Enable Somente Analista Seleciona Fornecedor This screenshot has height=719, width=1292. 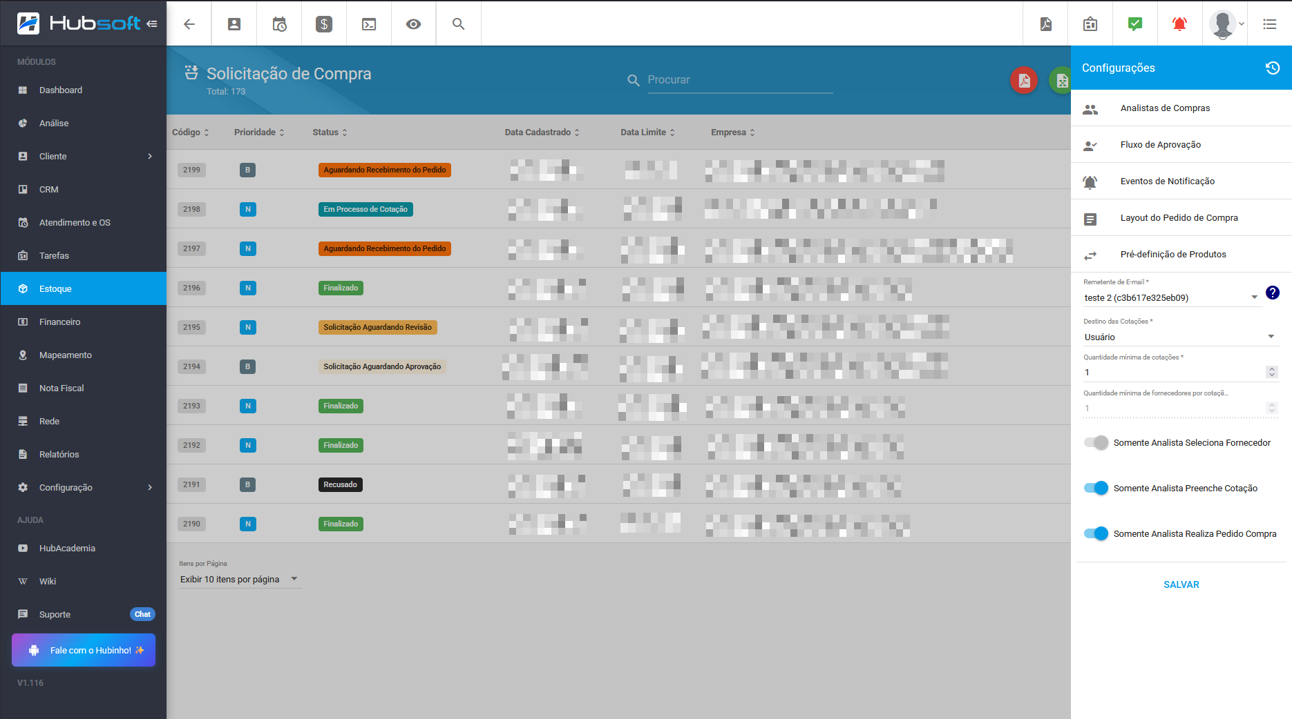(x=1096, y=442)
